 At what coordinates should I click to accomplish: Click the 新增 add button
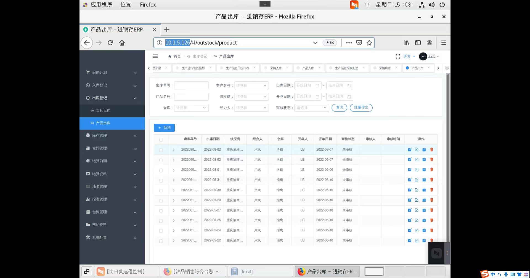pyautogui.click(x=164, y=128)
